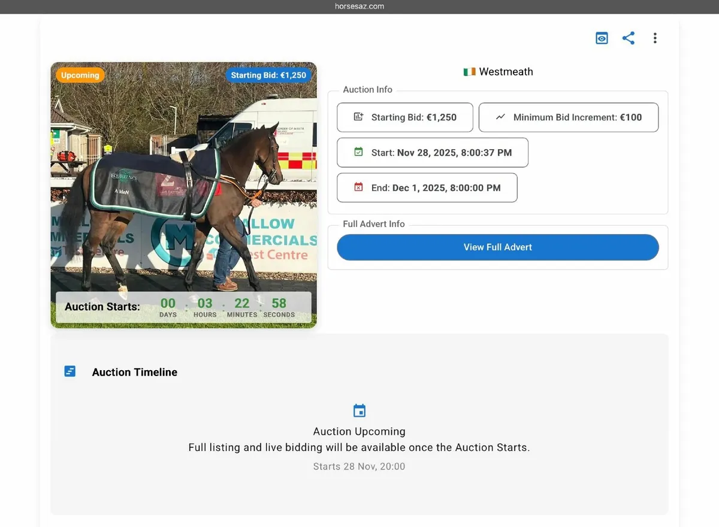Image resolution: width=719 pixels, height=527 pixels.
Task: Open the three-dot overflow menu
Action: (x=655, y=38)
